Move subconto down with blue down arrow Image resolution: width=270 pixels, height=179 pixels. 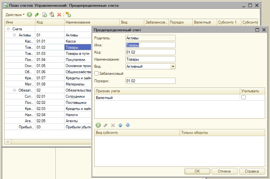click(x=128, y=125)
